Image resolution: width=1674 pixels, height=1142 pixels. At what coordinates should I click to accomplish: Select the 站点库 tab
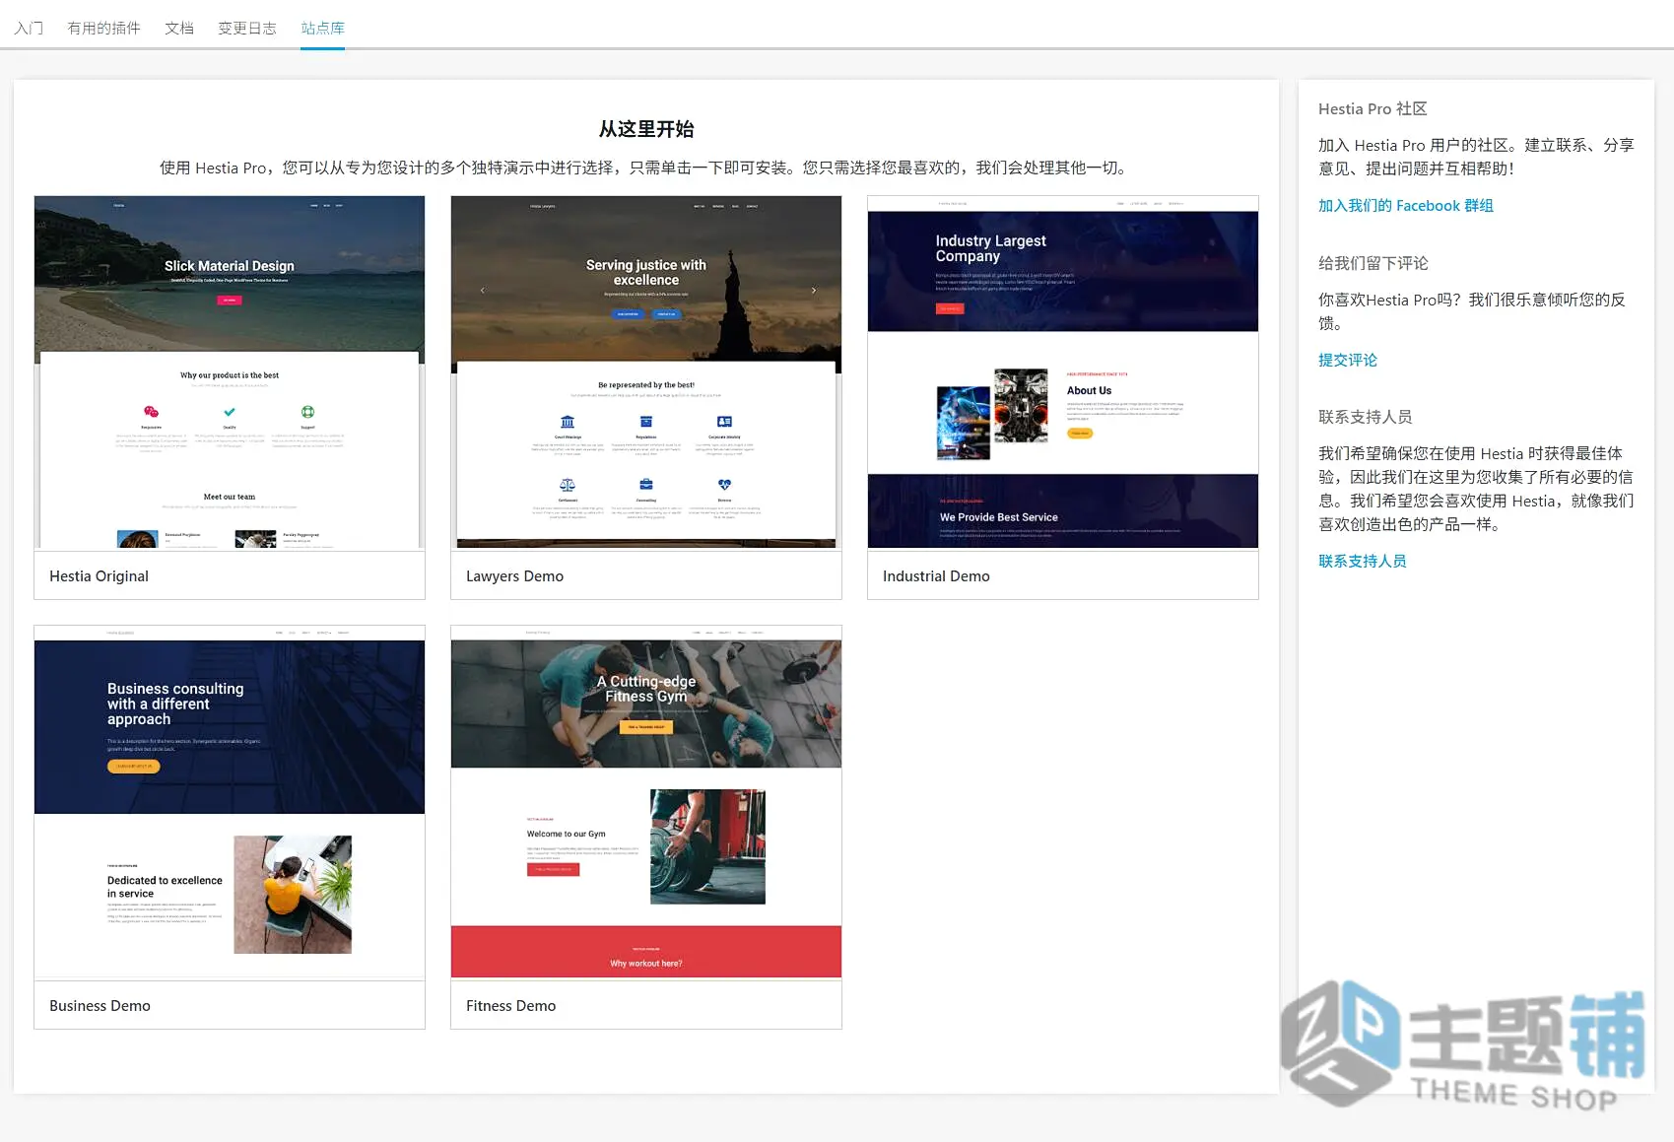(323, 28)
